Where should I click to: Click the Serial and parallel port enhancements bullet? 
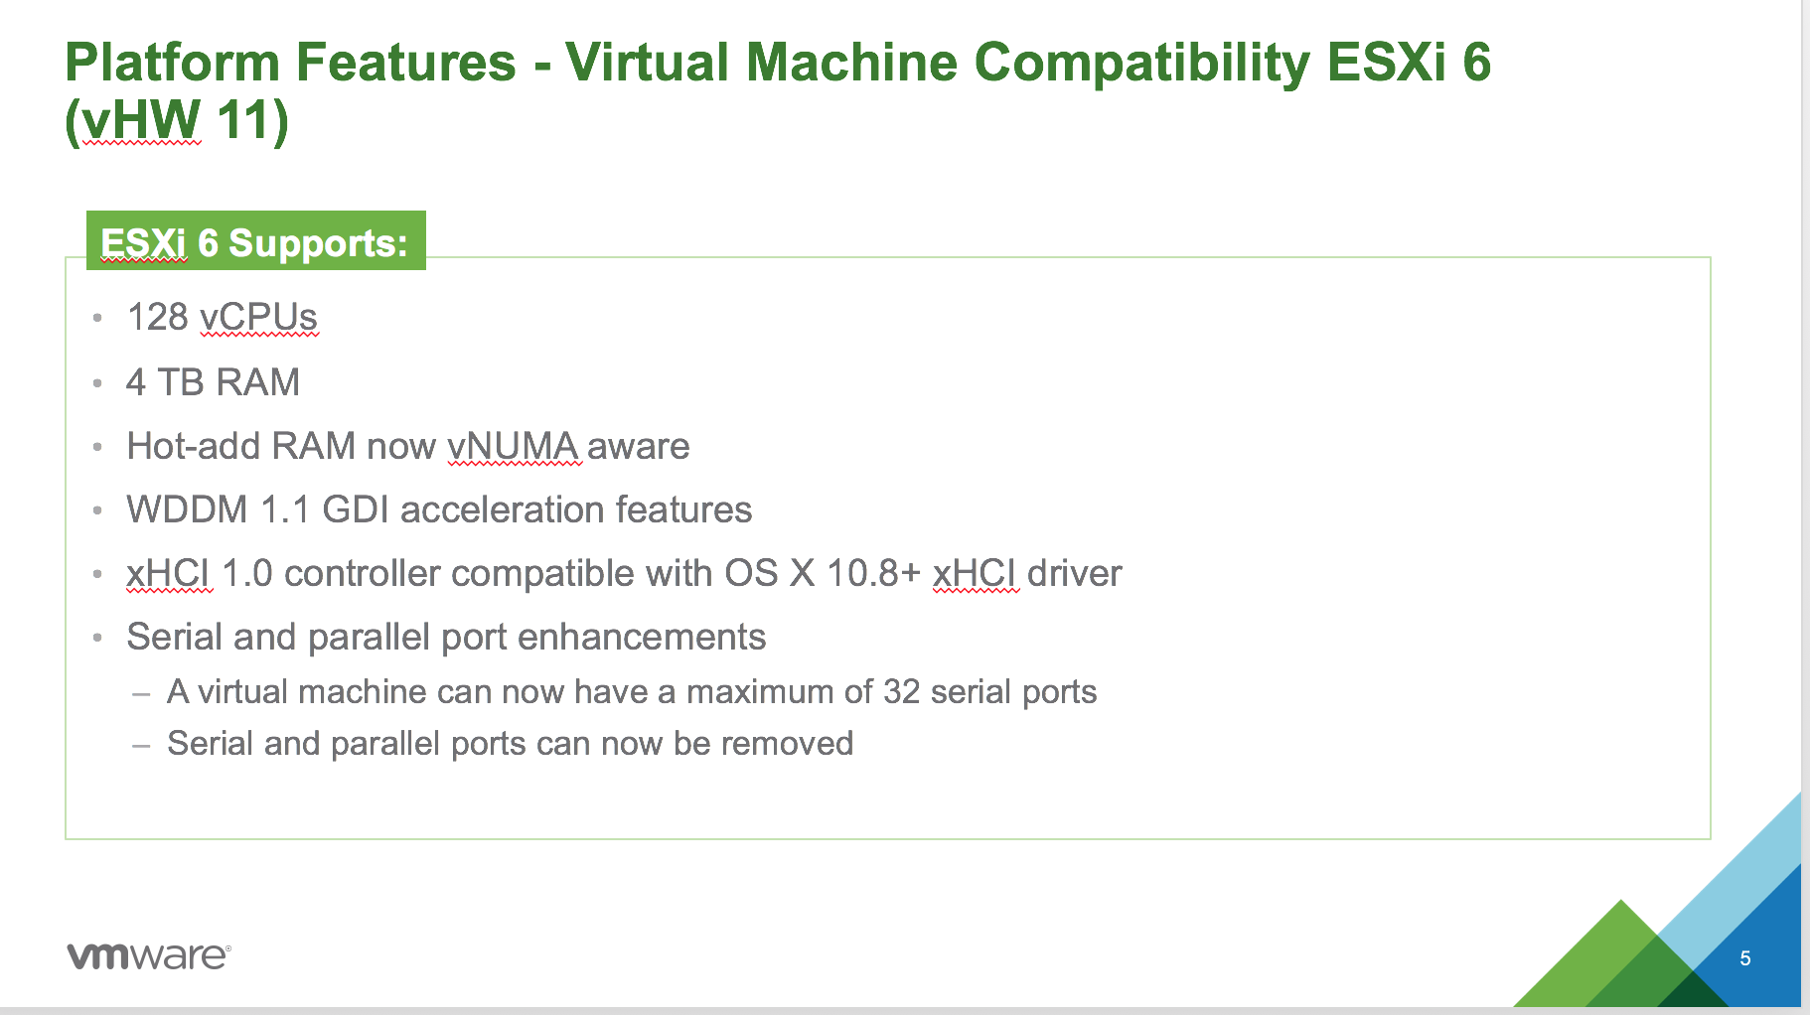pyautogui.click(x=446, y=637)
